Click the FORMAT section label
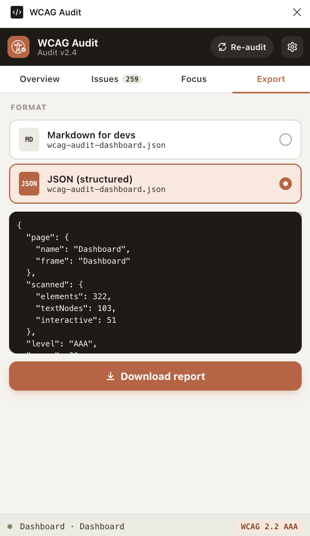Image resolution: width=310 pixels, height=536 pixels. pos(29,108)
